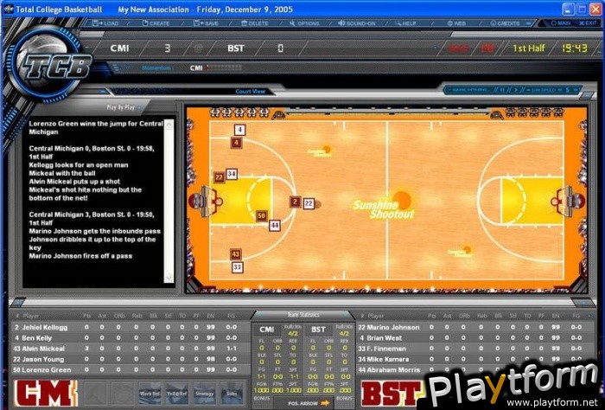605x410 pixels.
Task: Click the play-by-play scrollbar down arrow
Action: [169, 278]
